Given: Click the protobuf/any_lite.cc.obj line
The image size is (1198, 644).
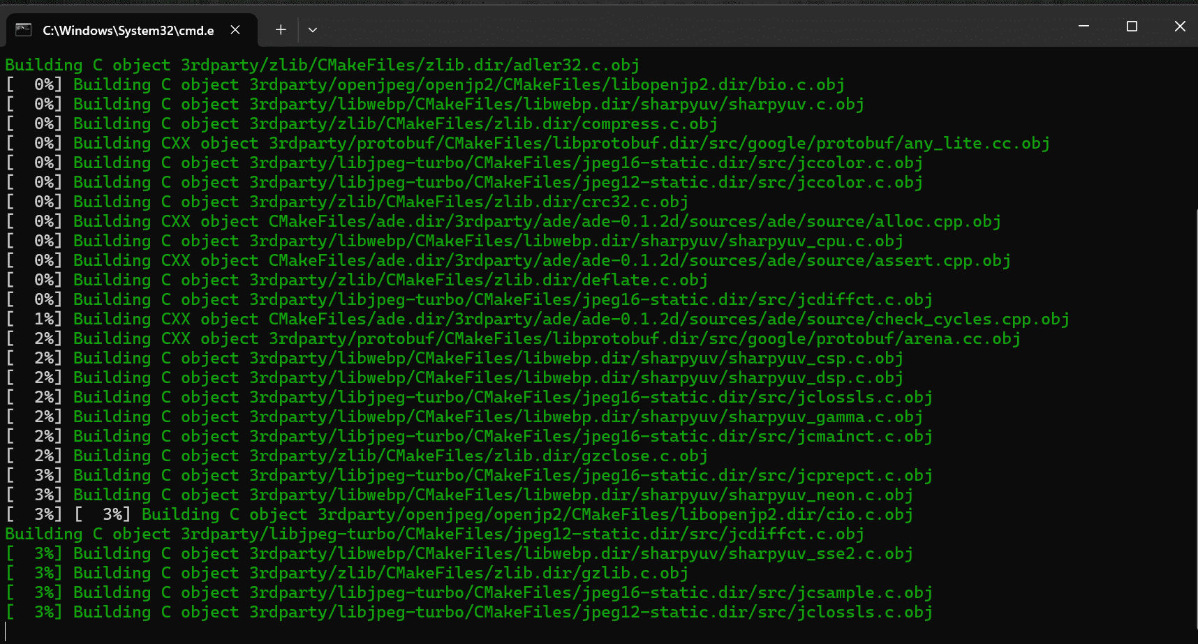Looking at the screenshot, I should click(528, 143).
